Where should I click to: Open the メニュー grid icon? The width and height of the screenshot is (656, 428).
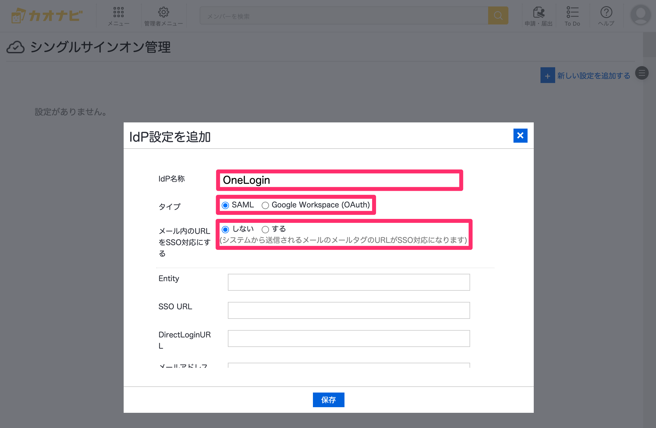(119, 12)
